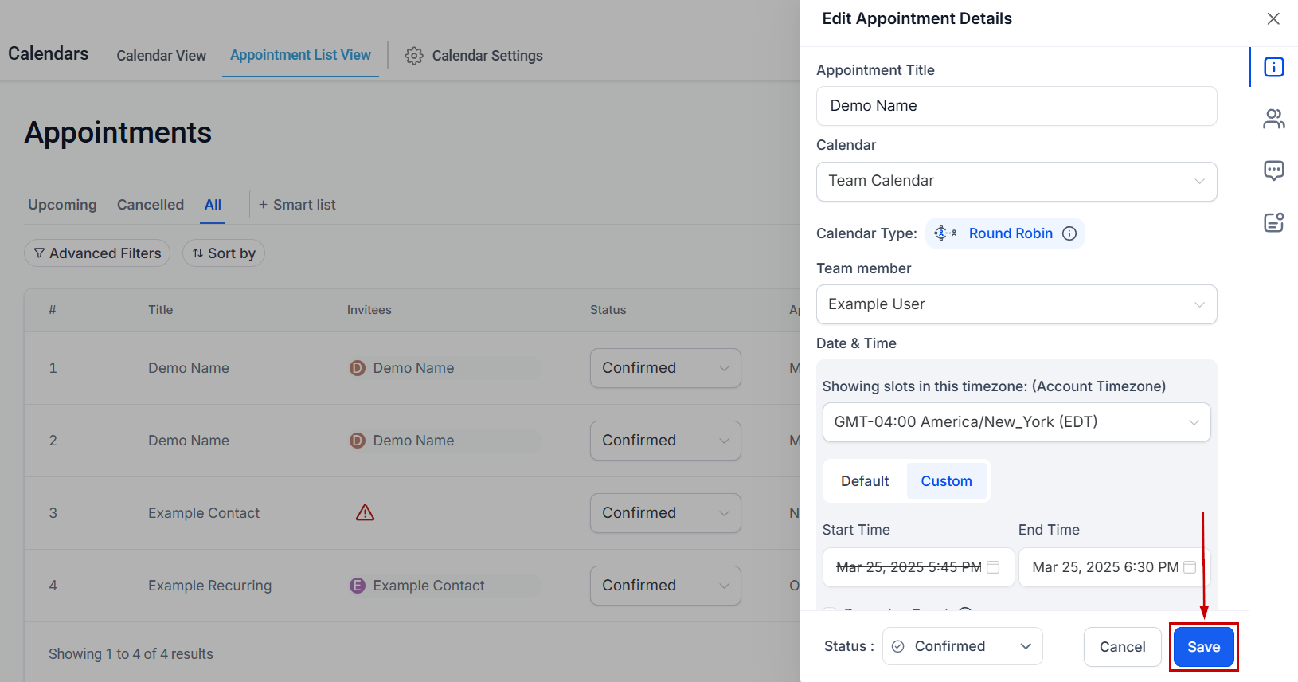This screenshot has width=1298, height=682.
Task: Switch to Appointment List View tab
Action: click(x=300, y=55)
